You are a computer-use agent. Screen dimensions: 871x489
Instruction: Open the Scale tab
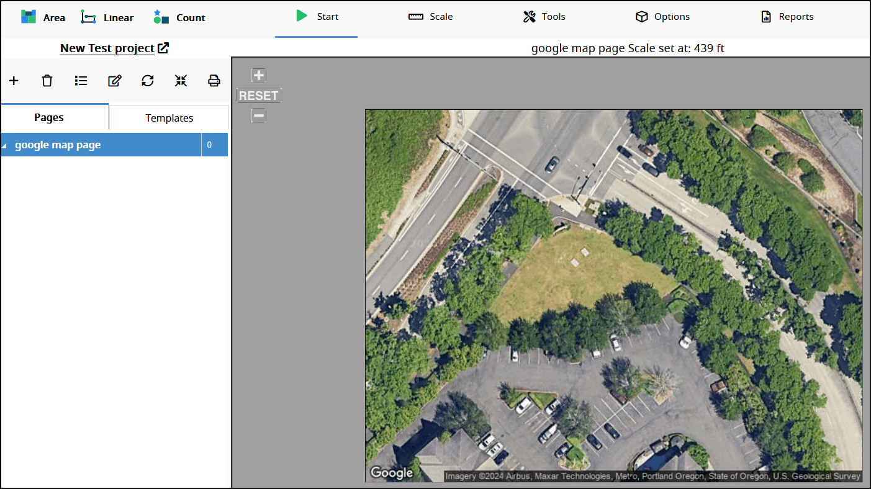[430, 17]
